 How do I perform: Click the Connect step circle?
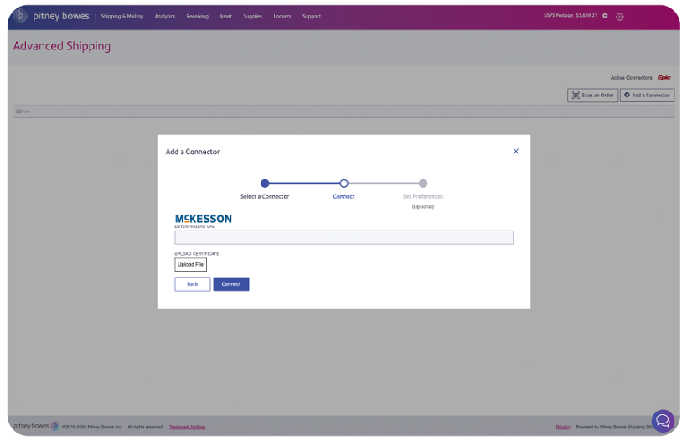click(x=343, y=184)
